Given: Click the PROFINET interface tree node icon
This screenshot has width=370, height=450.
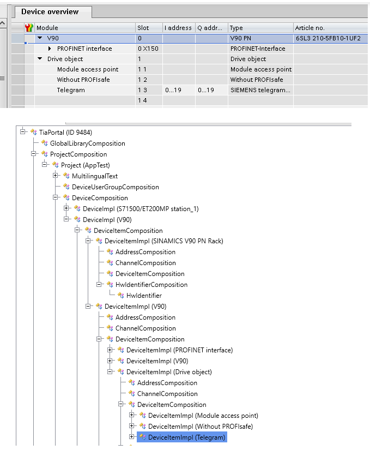Looking at the screenshot, I should tap(121, 350).
